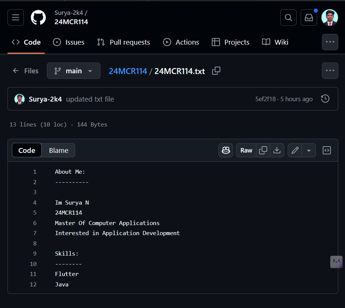Click Surya-2k4 small avatar in commit bar

[x=20, y=99]
